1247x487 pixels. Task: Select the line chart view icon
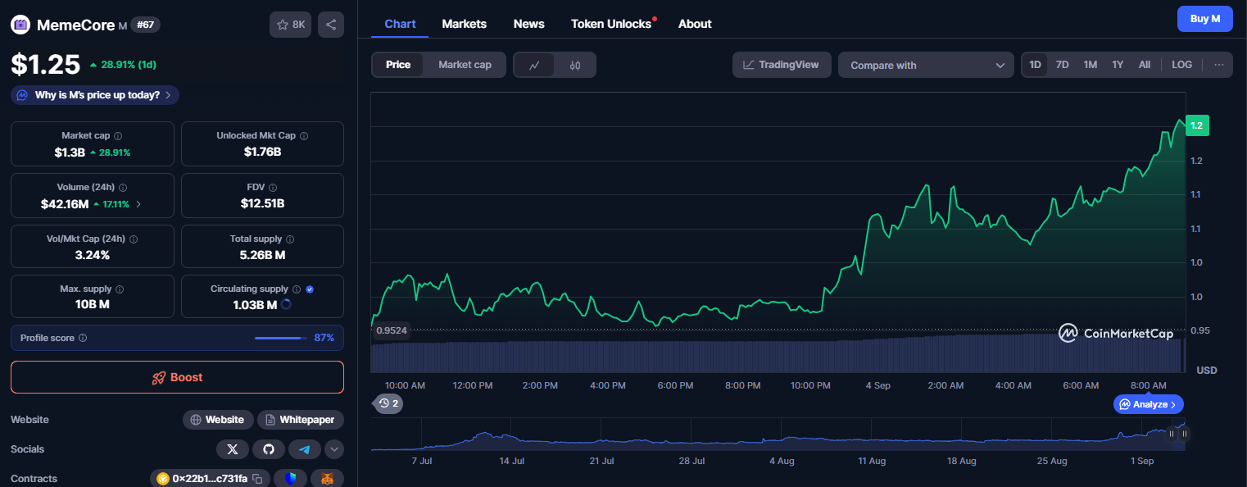[534, 66]
